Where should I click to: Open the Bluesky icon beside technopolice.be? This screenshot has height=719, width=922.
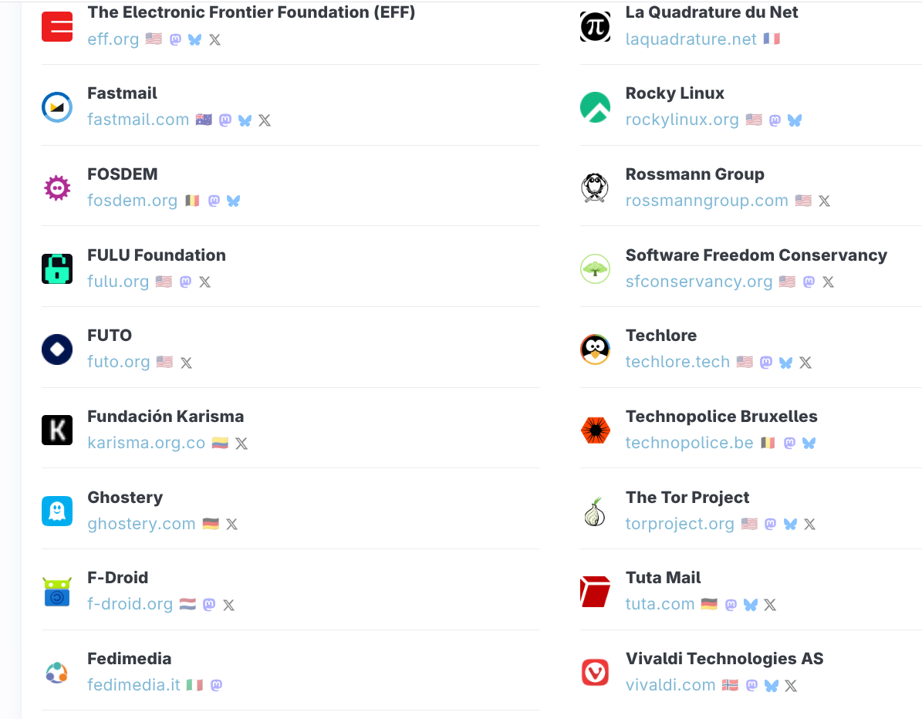pyautogui.click(x=809, y=443)
